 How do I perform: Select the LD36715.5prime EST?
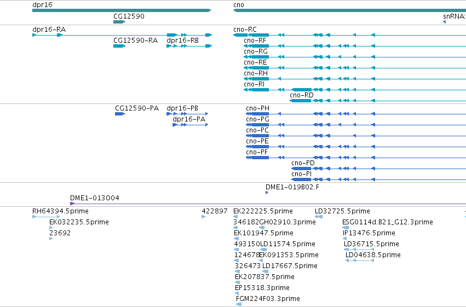pos(359,250)
